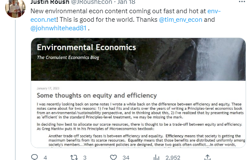The image size is (252, 160).
Task: Open the Justin Roush display name
Action: click(x=50, y=2)
